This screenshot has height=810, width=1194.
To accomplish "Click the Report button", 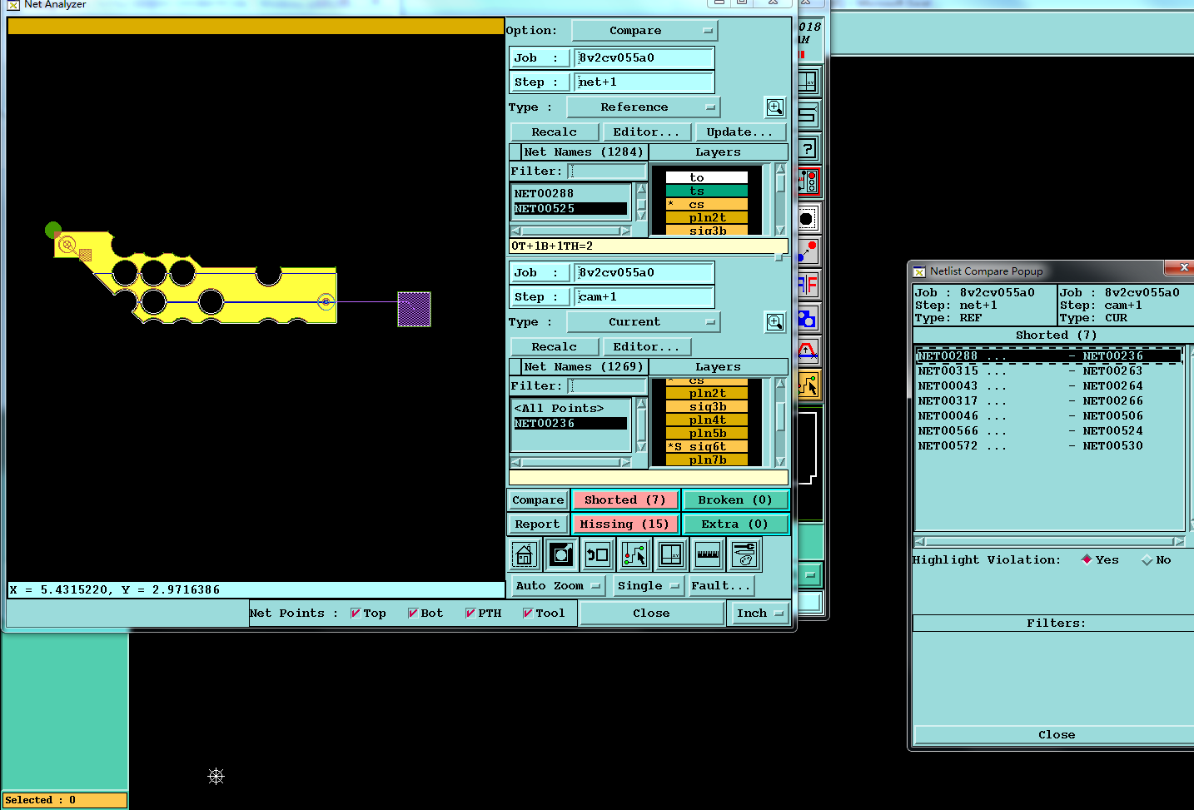I will point(538,524).
